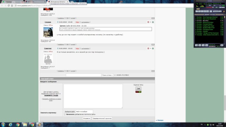Open 'Поиск в теме' dropdown button
The width and height of the screenshot is (226, 127).
coord(107,75)
